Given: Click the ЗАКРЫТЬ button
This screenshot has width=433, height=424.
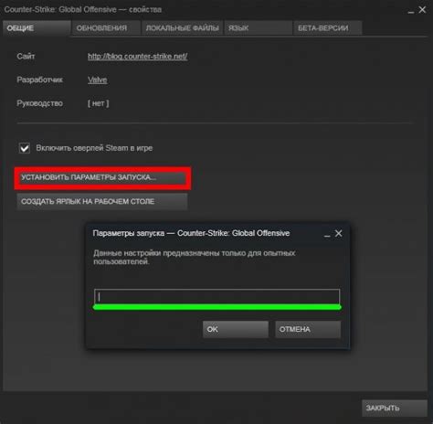Looking at the screenshot, I should 395,408.
